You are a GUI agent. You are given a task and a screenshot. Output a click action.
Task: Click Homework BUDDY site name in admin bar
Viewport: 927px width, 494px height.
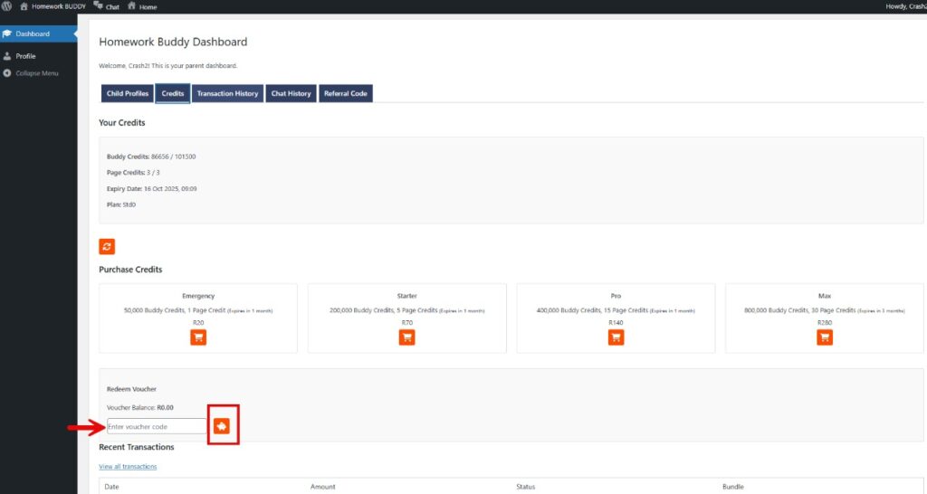[53, 6]
